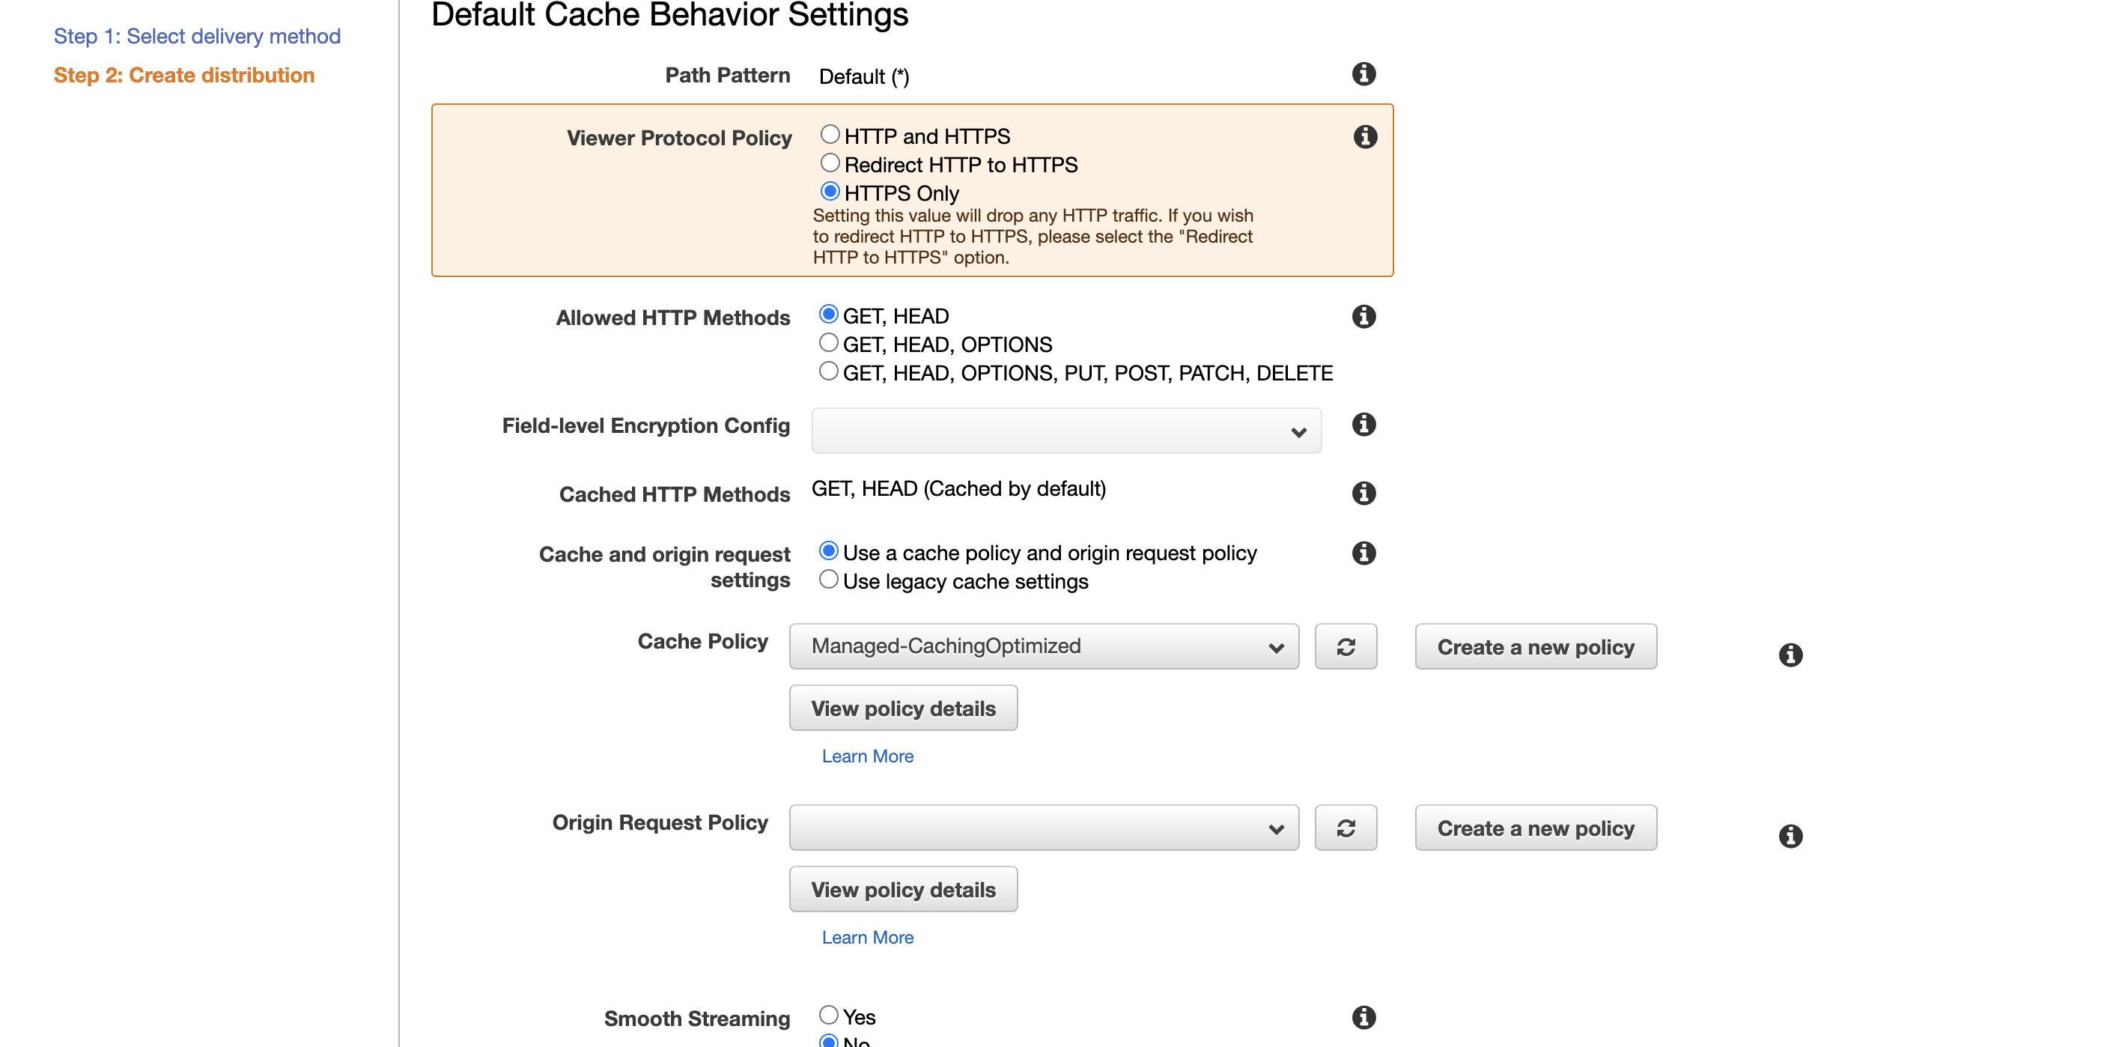Screen dimensions: 2116x1047
Task: Enable Smooth Streaming with Yes
Action: (829, 1016)
